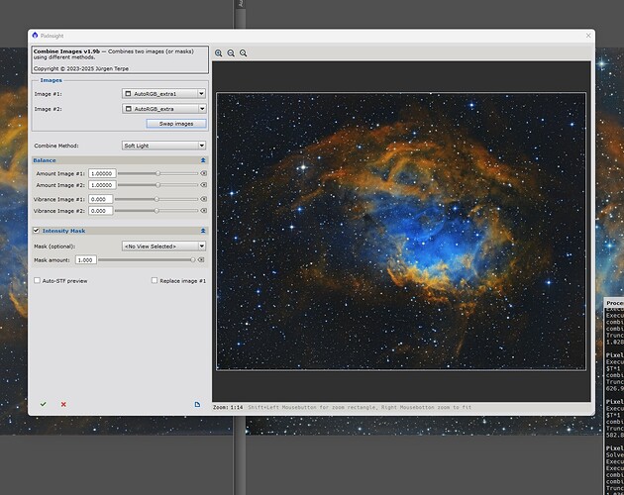Click the Vibrance Image #2 value field
The height and width of the screenshot is (495, 624).
click(x=101, y=211)
